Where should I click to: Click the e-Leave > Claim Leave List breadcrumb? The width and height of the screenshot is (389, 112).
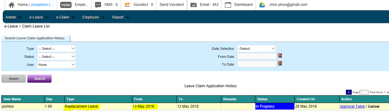(x=27, y=26)
